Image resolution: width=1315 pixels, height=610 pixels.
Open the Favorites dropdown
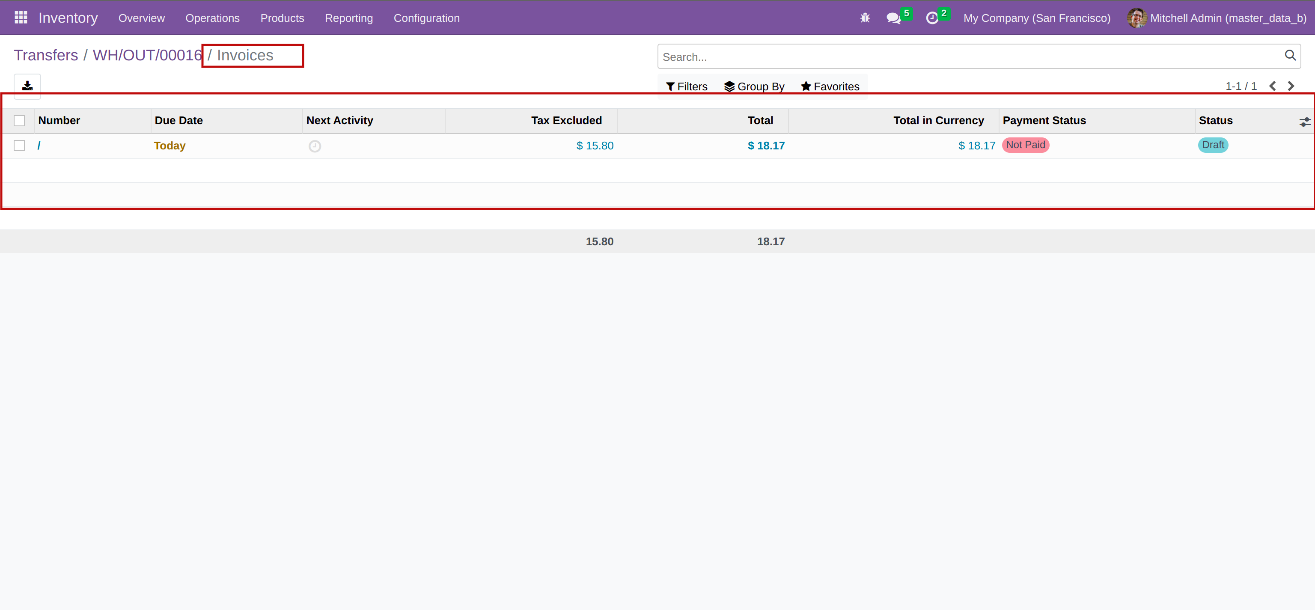[830, 87]
